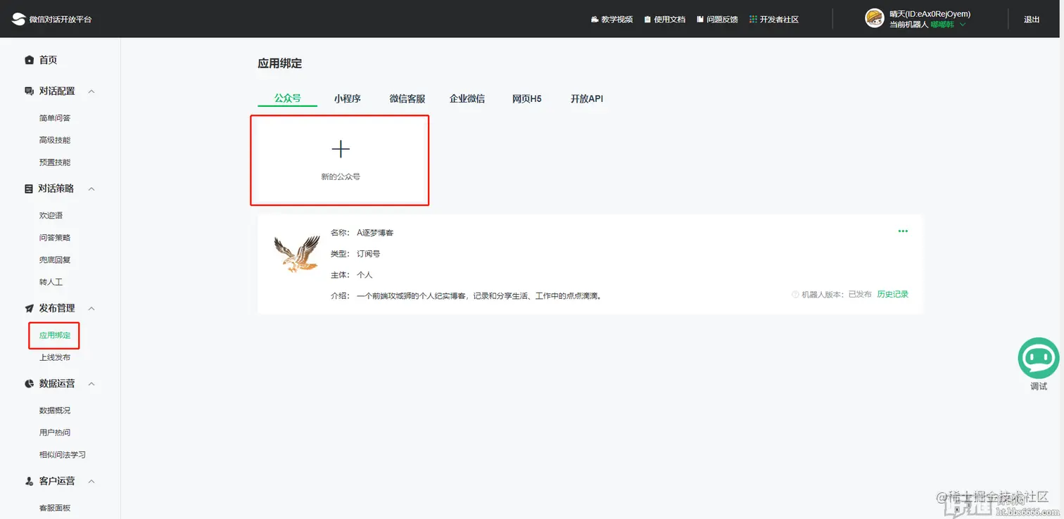Click the 数据运营 pie chart icon
The image size is (1064, 519).
[x=29, y=384]
